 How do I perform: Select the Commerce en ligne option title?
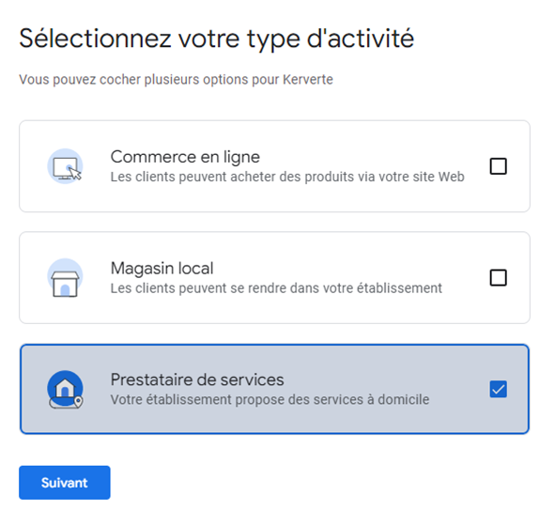click(185, 157)
